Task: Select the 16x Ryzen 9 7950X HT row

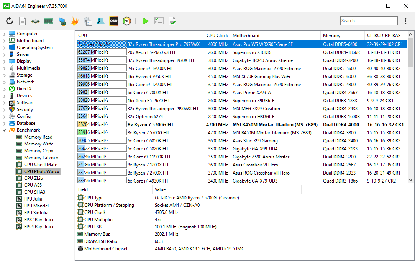Action: 242,77
